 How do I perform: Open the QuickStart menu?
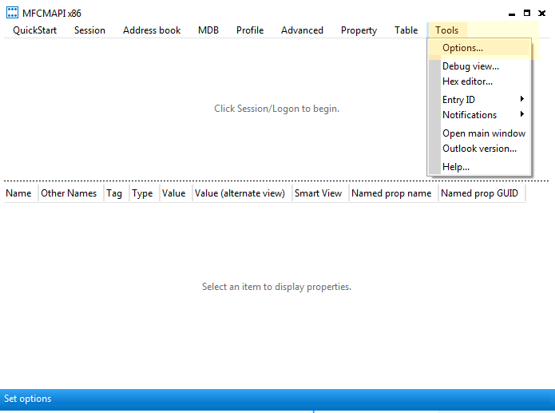click(x=34, y=30)
